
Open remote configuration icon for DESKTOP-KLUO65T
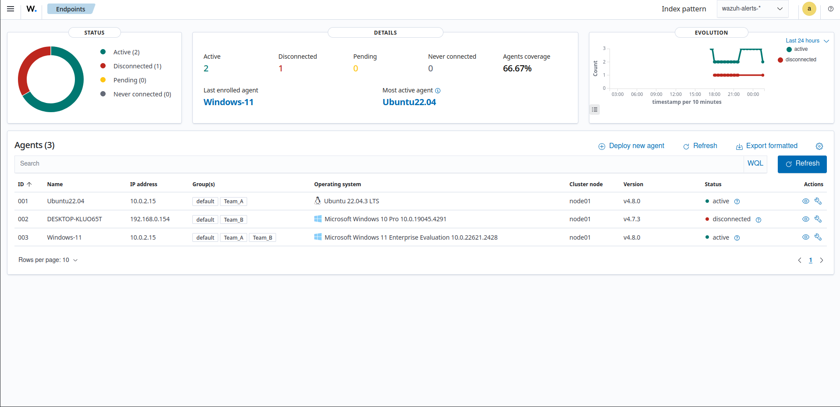[x=818, y=219]
